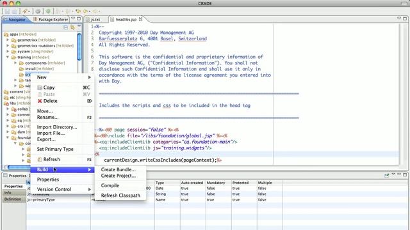This screenshot has height=230, width=410.
Task: Choose Properties from the context menu
Action: (63, 180)
